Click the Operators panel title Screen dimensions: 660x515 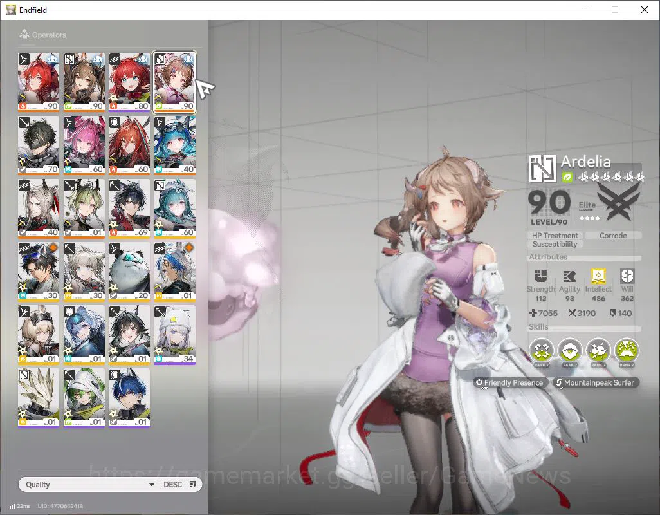pyautogui.click(x=49, y=35)
